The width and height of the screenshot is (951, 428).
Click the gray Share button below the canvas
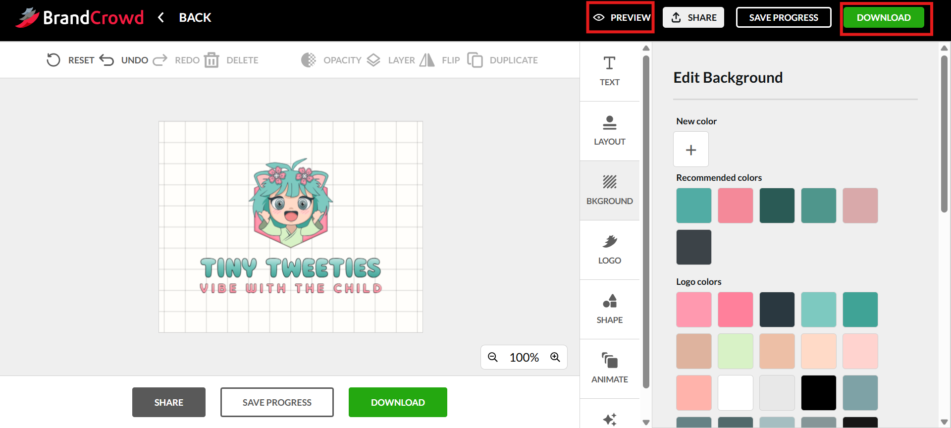tap(169, 402)
